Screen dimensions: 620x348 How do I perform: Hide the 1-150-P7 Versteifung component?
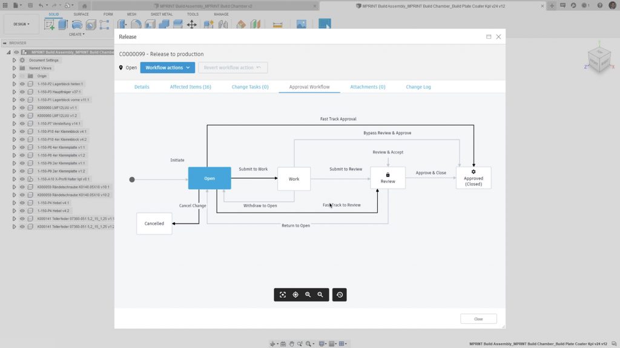coord(22,123)
